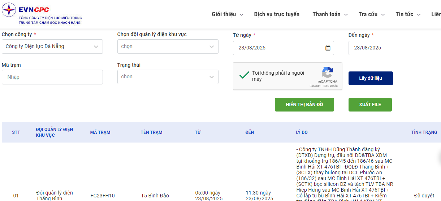Screen dimensions: 441x201
Task: Click the Đến ngày date field
Action: coord(395,48)
